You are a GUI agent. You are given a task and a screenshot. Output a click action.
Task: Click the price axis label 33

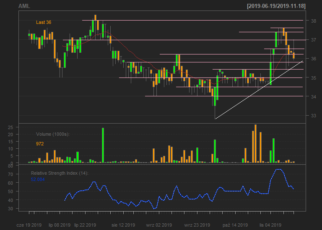point(314,116)
